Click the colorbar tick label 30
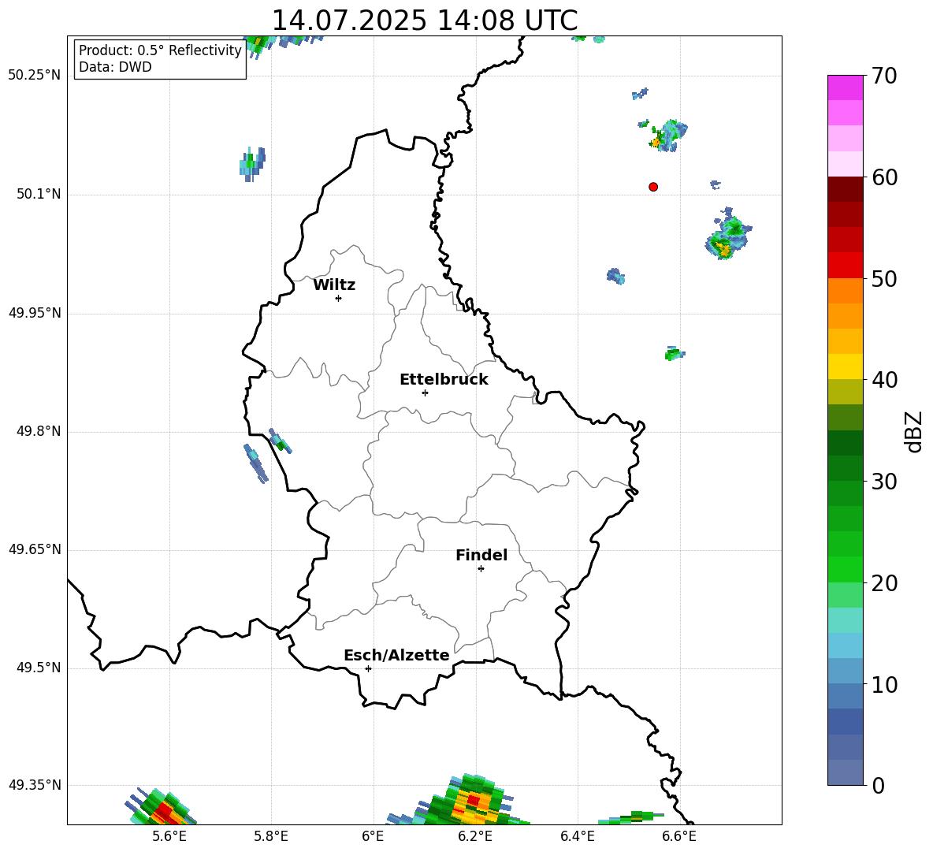Image resolution: width=933 pixels, height=852 pixels. coord(885,482)
